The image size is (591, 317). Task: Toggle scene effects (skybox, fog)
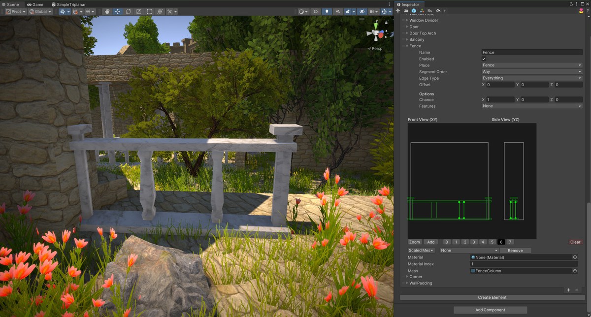348,11
